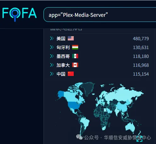Click the United States on the world map
156x144 pixels.
[74, 105]
